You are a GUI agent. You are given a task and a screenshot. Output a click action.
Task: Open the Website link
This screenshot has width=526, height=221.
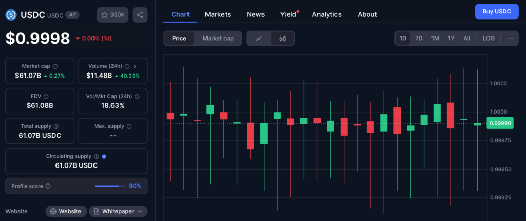coord(65,211)
